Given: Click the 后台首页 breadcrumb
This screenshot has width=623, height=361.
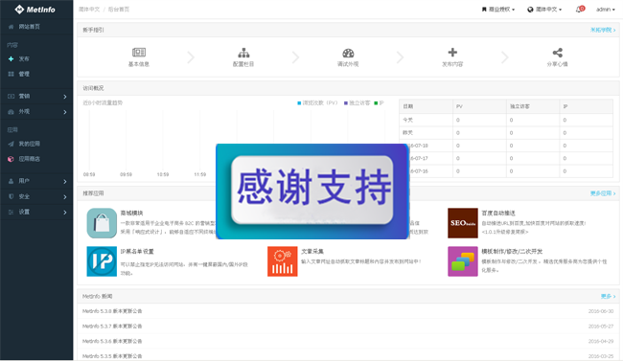Looking at the screenshot, I should pos(119,10).
